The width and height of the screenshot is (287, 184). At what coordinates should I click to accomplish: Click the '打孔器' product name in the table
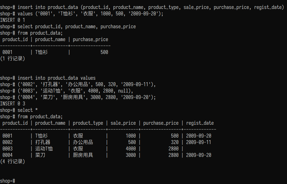(x=43, y=142)
